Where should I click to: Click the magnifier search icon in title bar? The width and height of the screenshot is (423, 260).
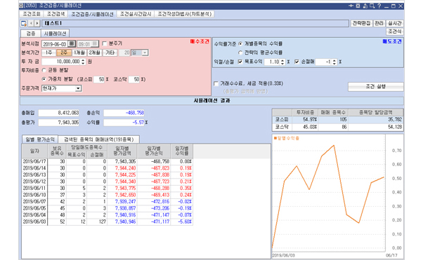click(372, 6)
